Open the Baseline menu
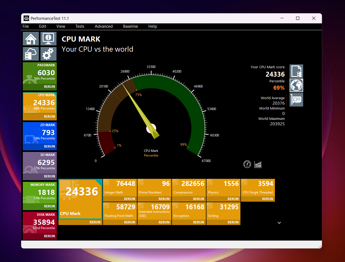345x262 pixels. tap(130, 26)
